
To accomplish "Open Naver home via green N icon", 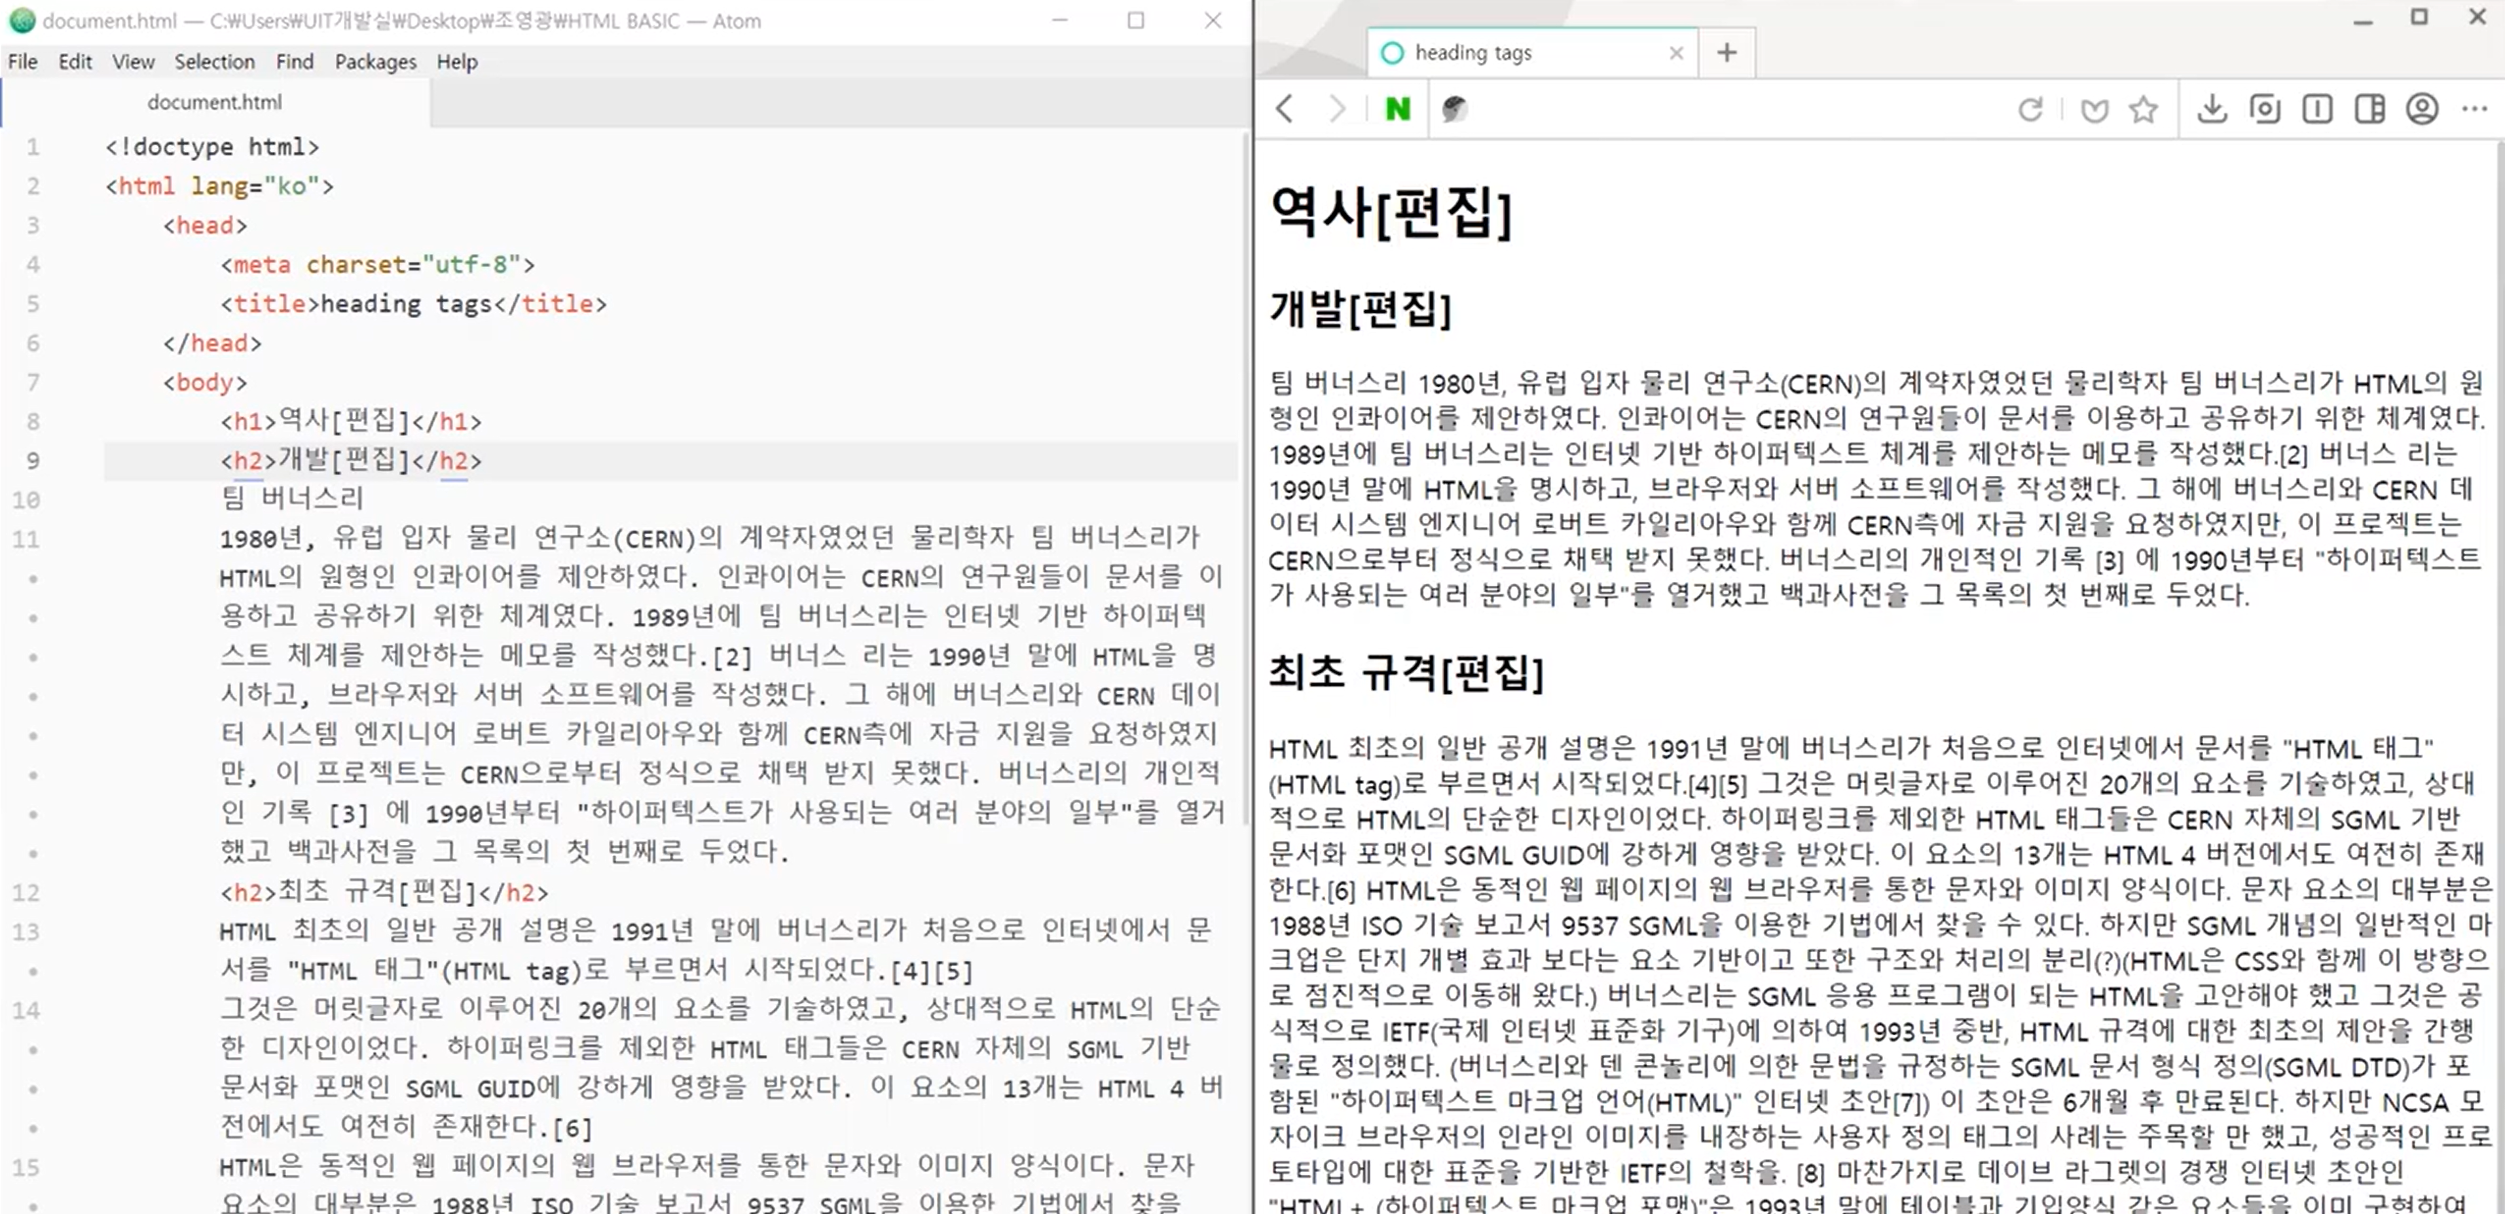I will tap(1397, 109).
